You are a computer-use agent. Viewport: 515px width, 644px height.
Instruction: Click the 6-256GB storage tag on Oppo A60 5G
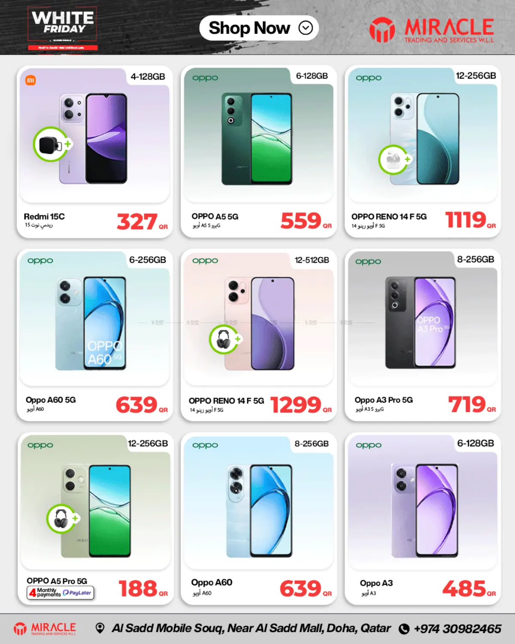pos(148,260)
